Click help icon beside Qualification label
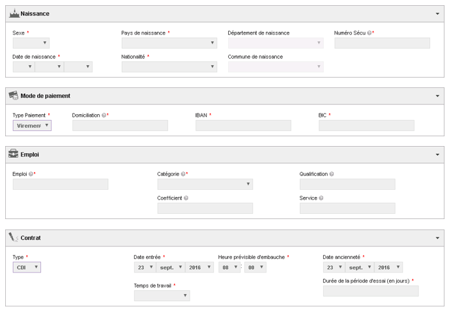Screen dimensions: 451x311 point(332,174)
